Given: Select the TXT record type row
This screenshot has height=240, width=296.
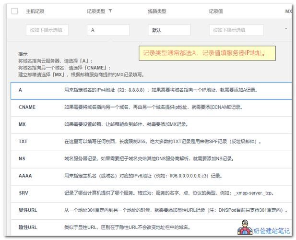Looking at the screenshot, I should tap(151, 142).
